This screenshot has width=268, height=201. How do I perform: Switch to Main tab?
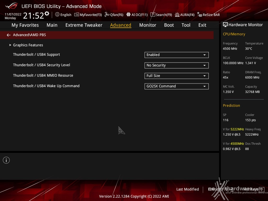pos(52,25)
